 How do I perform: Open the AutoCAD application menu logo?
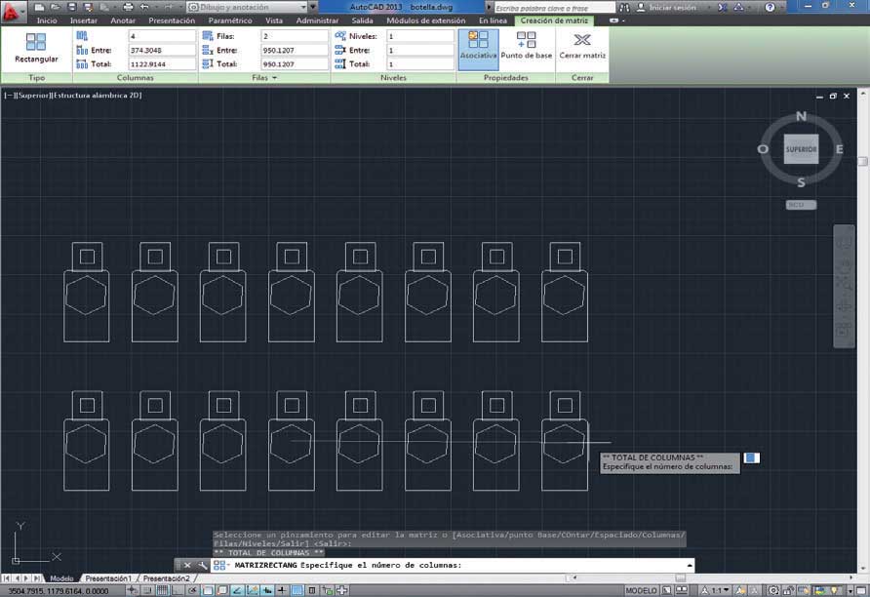point(11,9)
